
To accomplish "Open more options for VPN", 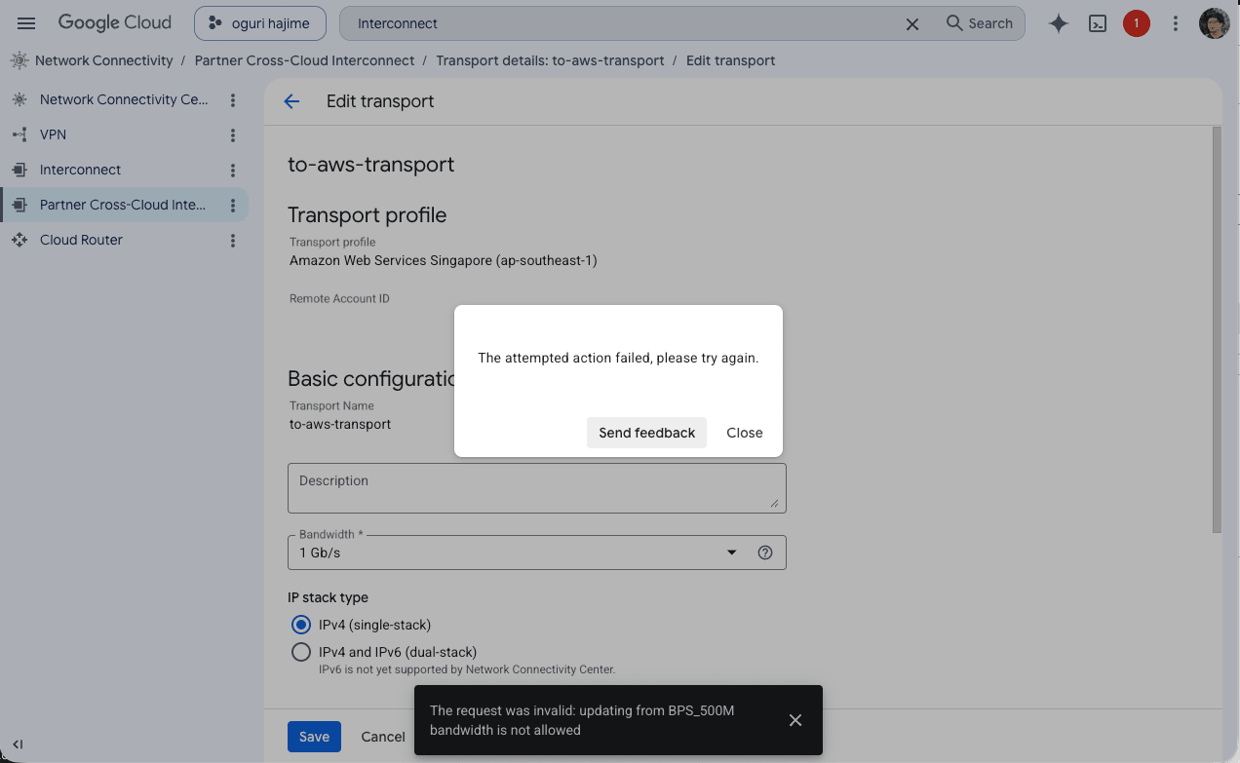I will click(x=232, y=135).
